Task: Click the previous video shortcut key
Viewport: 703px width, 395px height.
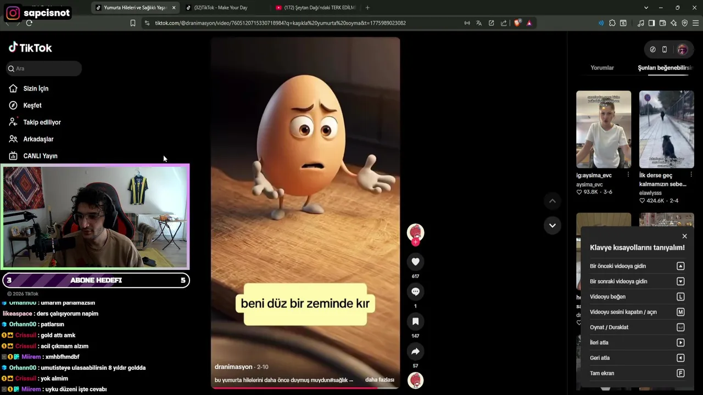Action: [680, 266]
